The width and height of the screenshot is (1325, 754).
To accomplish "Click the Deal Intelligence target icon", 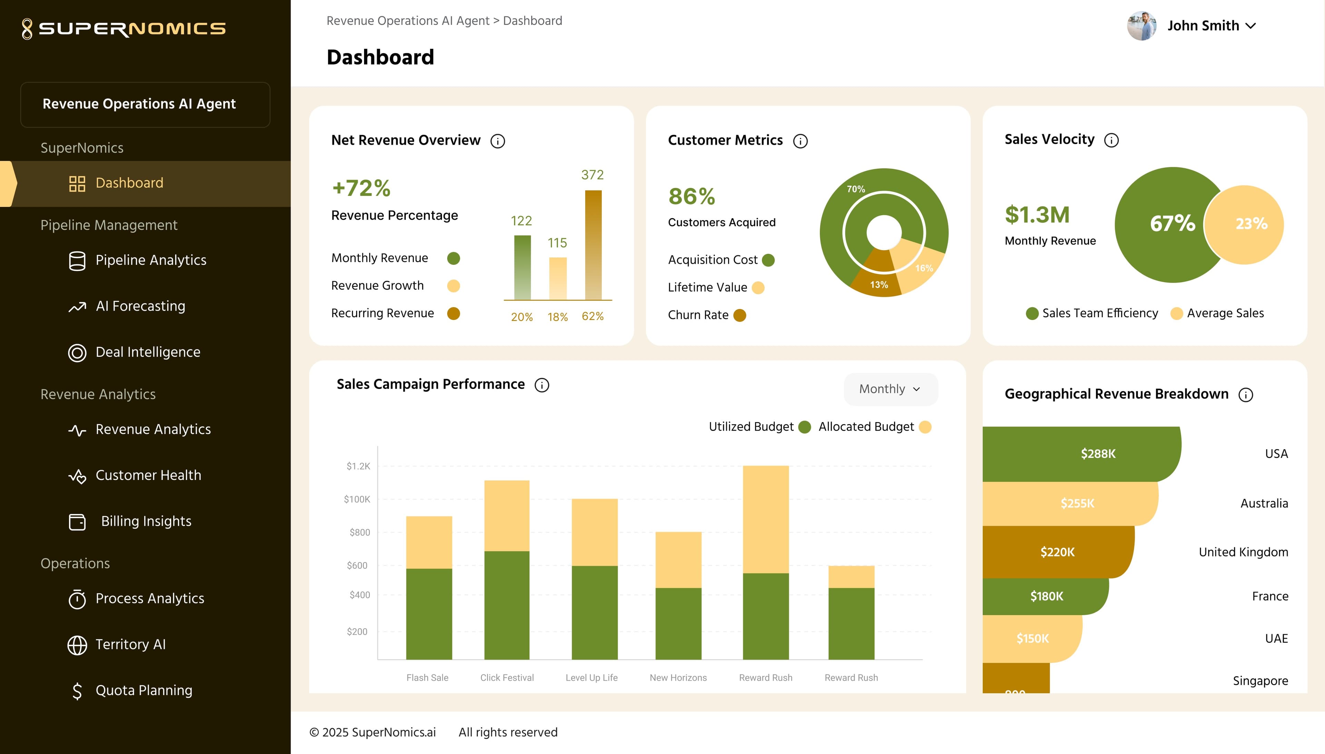I will click(77, 353).
